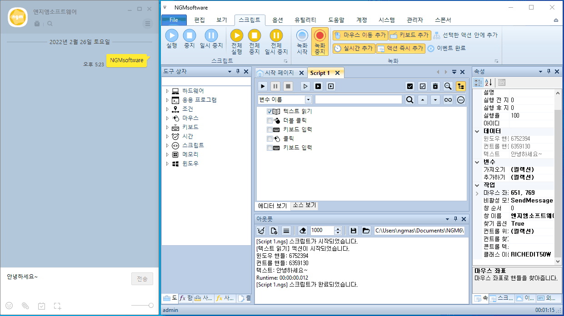Click 이벤트 완료 in the ribbon

click(x=446, y=48)
